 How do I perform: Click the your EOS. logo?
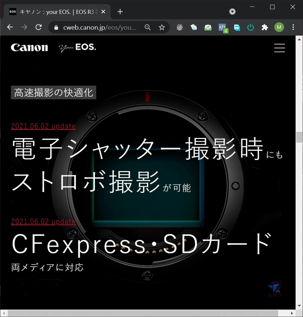tap(77, 48)
